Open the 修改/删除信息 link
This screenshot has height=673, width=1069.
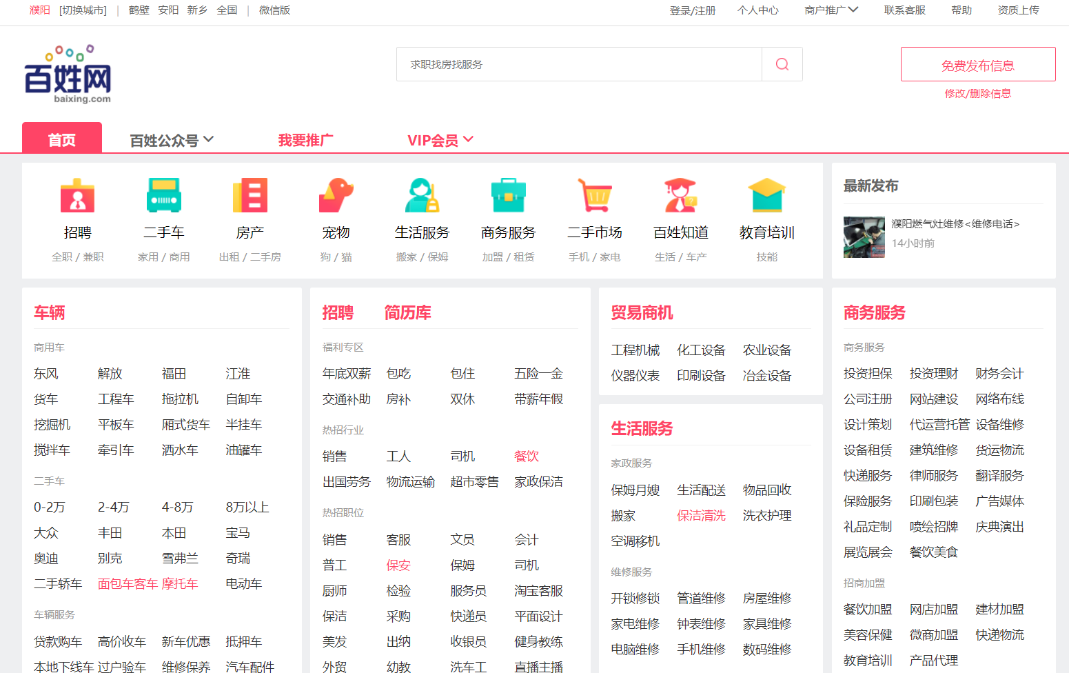pyautogui.click(x=977, y=94)
